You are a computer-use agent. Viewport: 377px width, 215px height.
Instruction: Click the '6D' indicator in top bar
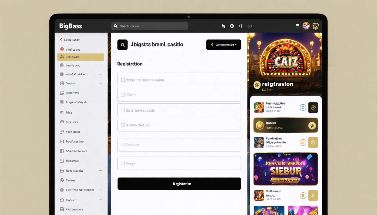coord(249,26)
